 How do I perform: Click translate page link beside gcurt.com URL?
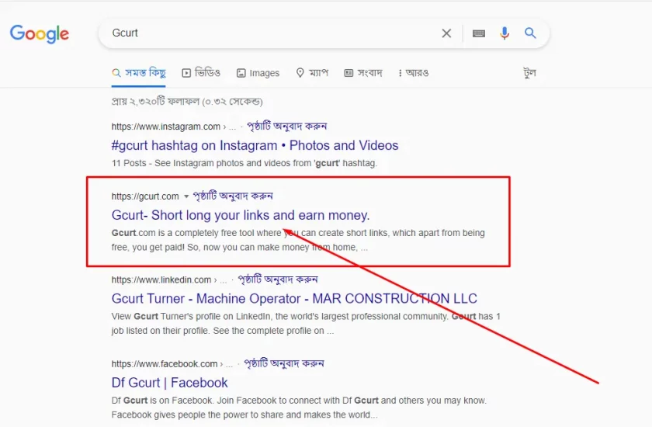coord(233,196)
